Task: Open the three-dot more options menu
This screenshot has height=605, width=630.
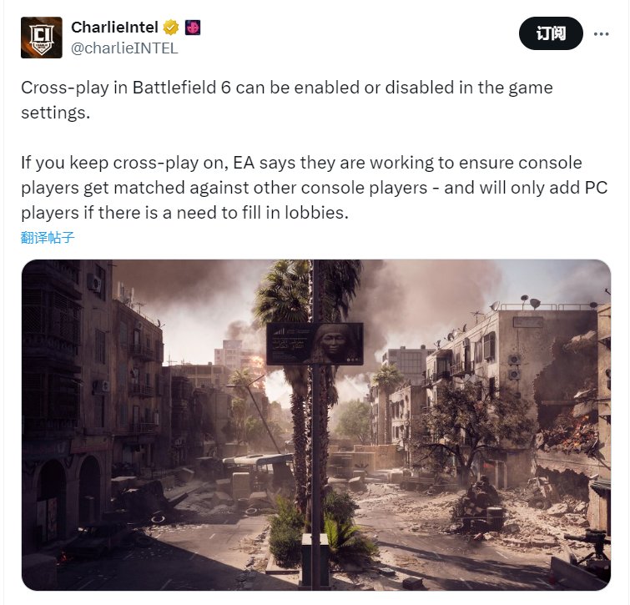Action: click(601, 33)
